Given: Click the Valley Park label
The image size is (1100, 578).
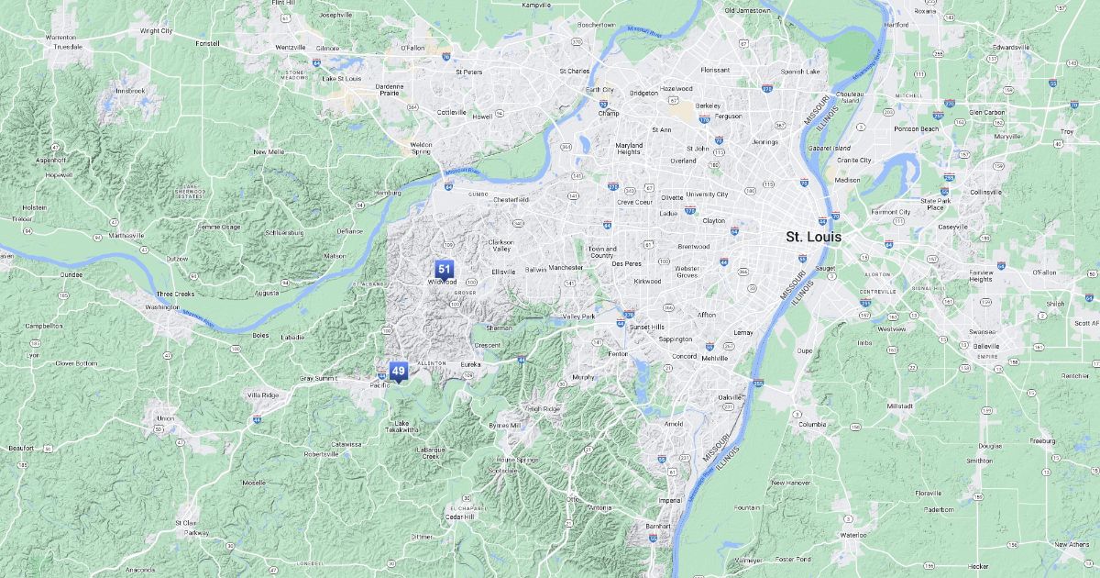Looking at the screenshot, I should [x=578, y=317].
